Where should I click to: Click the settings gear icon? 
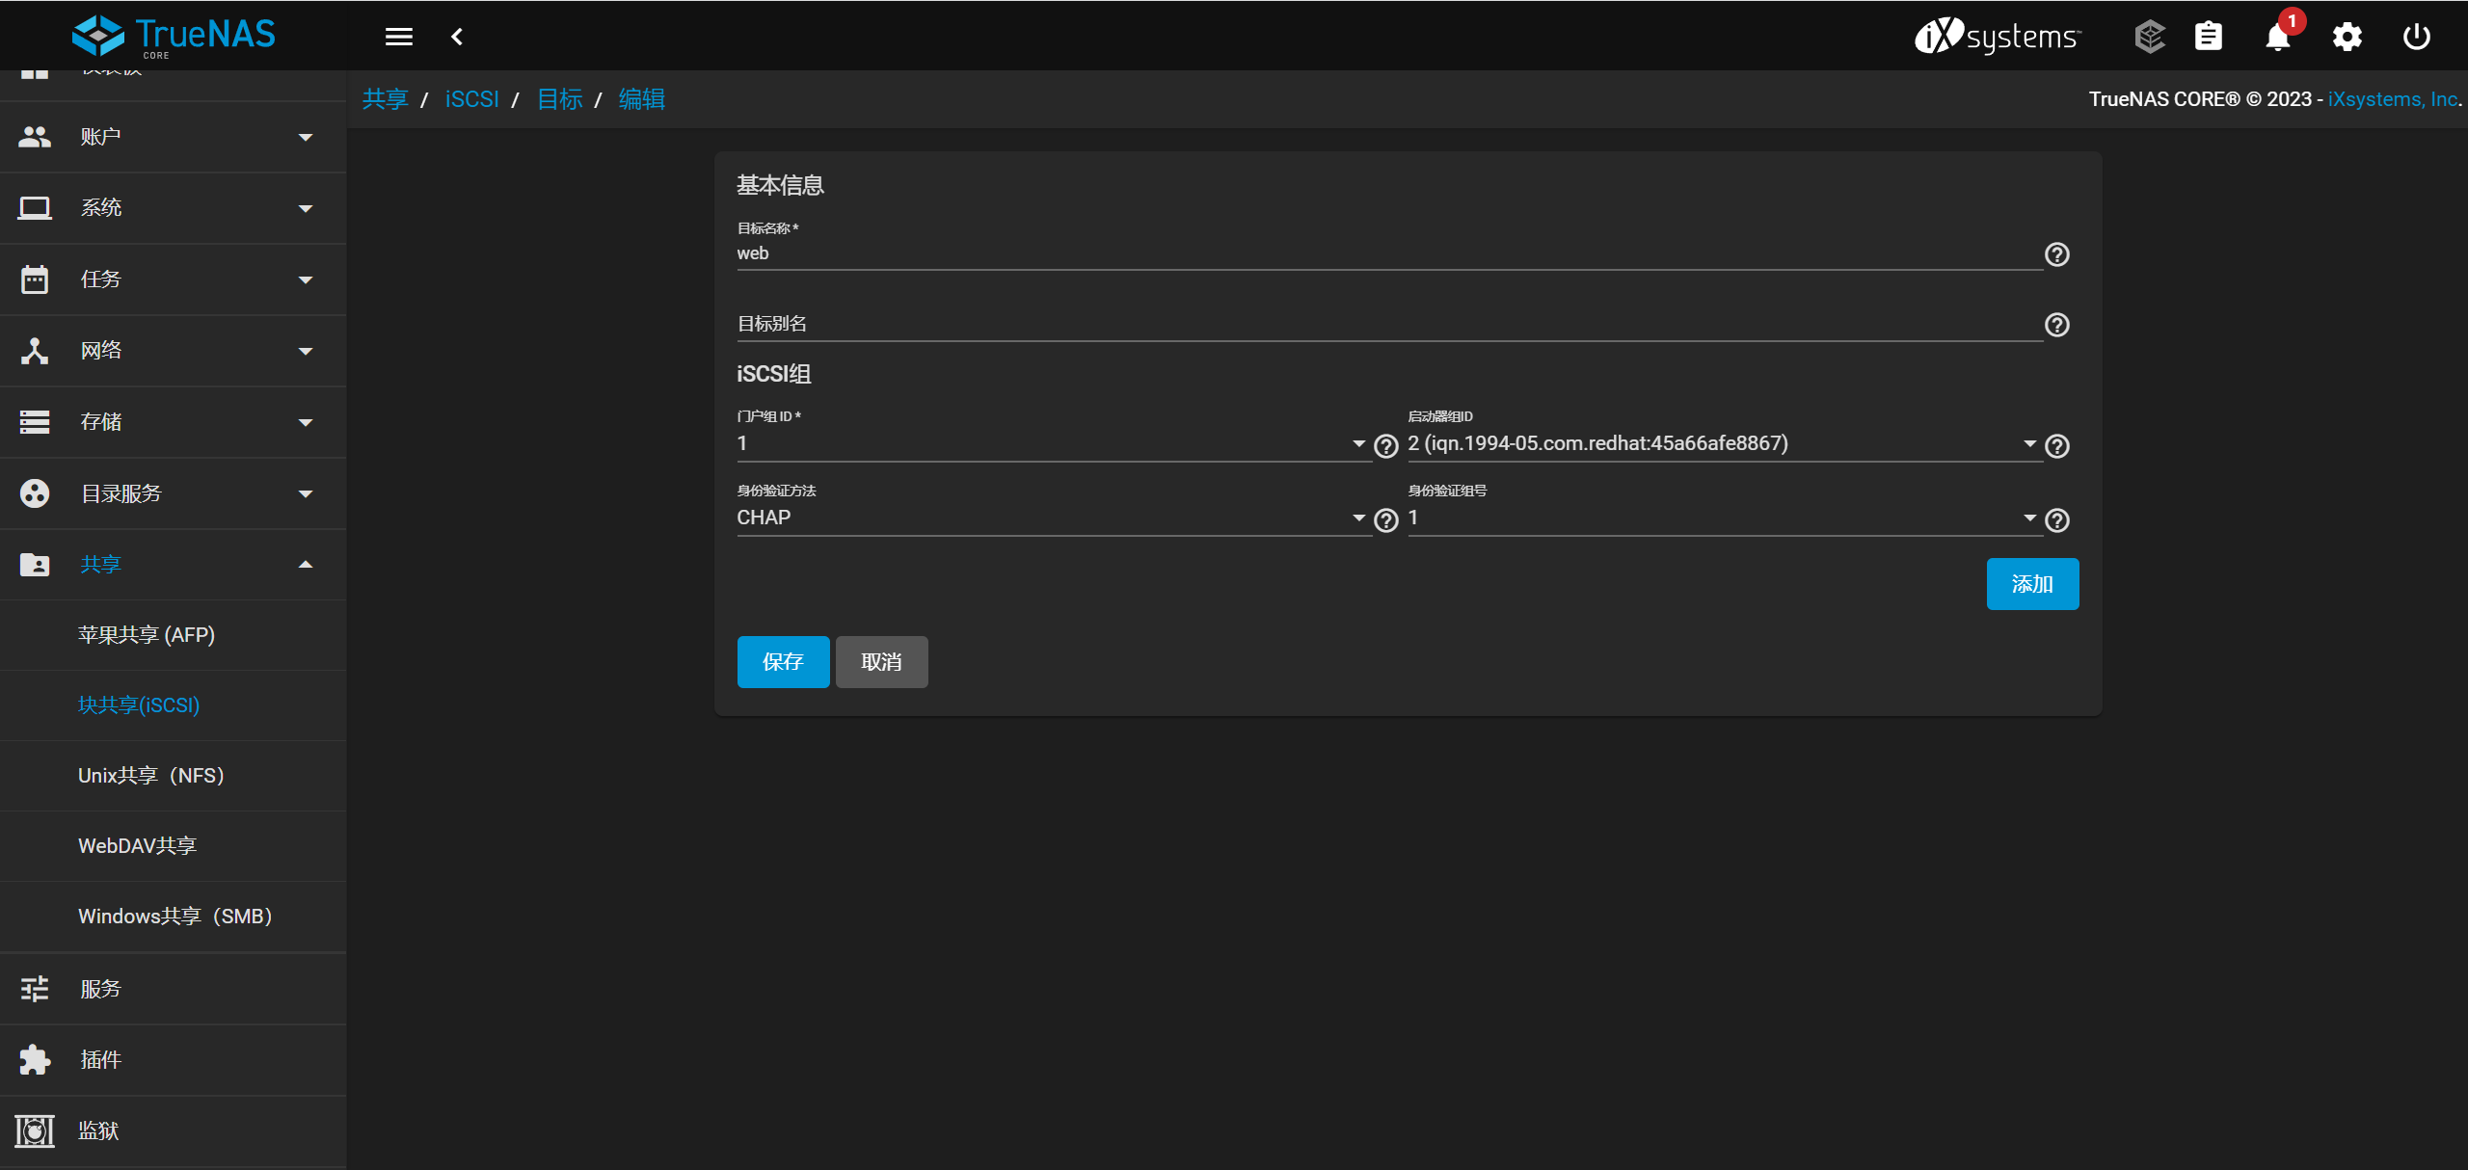click(x=2347, y=37)
